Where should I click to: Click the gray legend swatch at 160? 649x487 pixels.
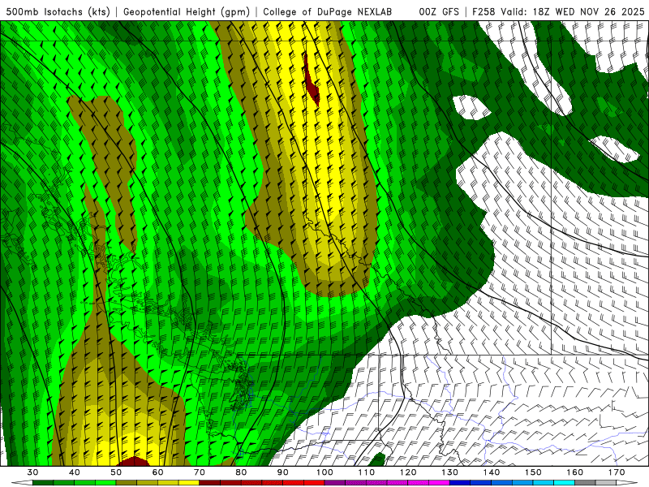585,483
